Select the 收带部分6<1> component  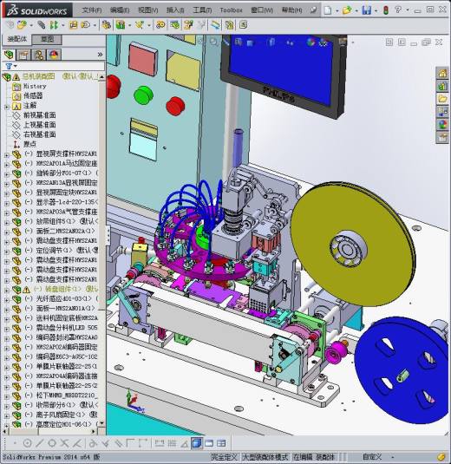click(x=56, y=405)
